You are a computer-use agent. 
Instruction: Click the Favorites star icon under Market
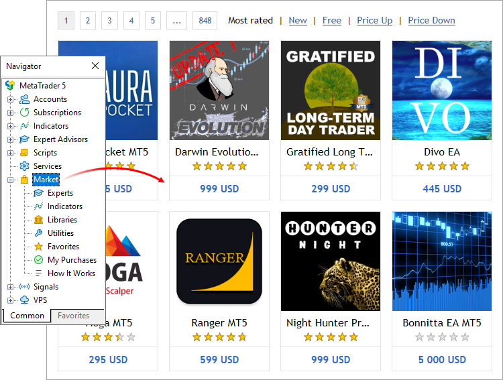coord(38,247)
